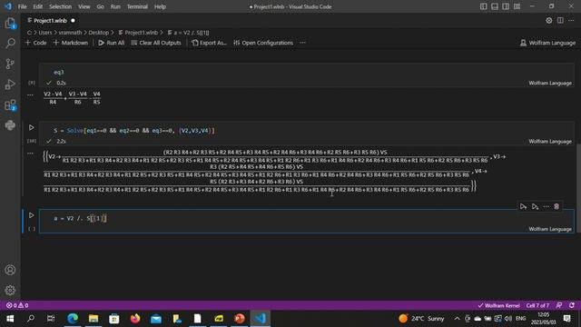Click Users in the breadcrumb path
Image resolution: width=581 pixels, height=327 pixels.
(x=45, y=33)
